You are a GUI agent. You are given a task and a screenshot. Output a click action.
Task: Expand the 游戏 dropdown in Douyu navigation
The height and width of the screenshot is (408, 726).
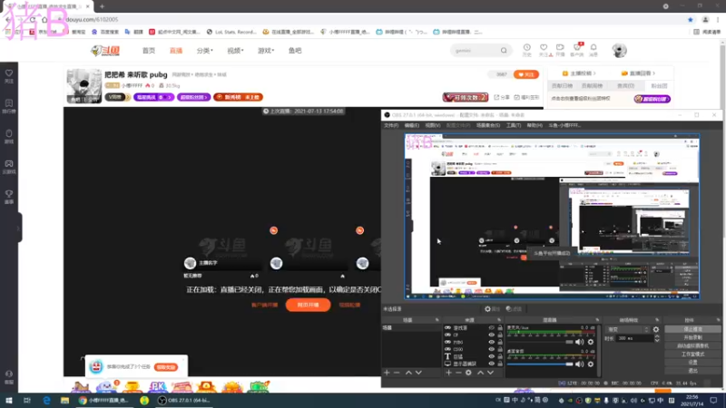click(x=266, y=51)
